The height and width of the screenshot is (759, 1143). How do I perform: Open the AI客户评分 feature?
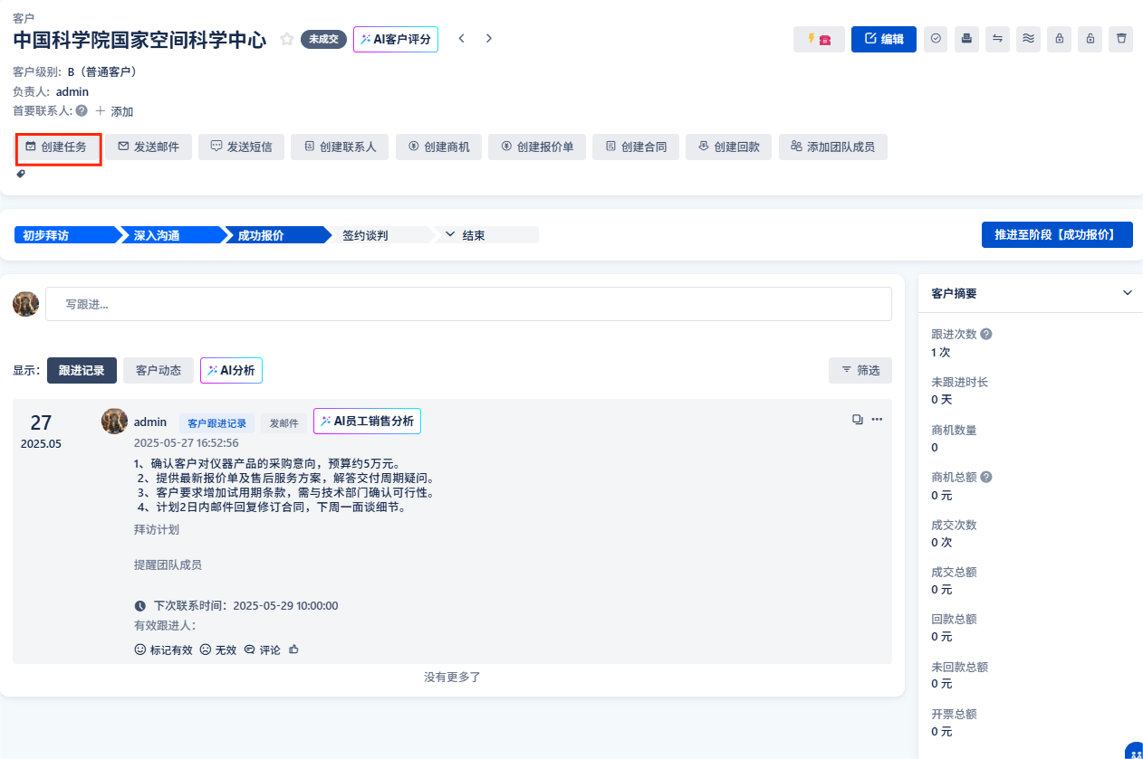(396, 39)
